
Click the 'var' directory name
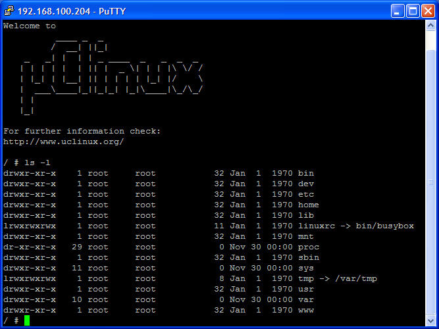(x=306, y=300)
